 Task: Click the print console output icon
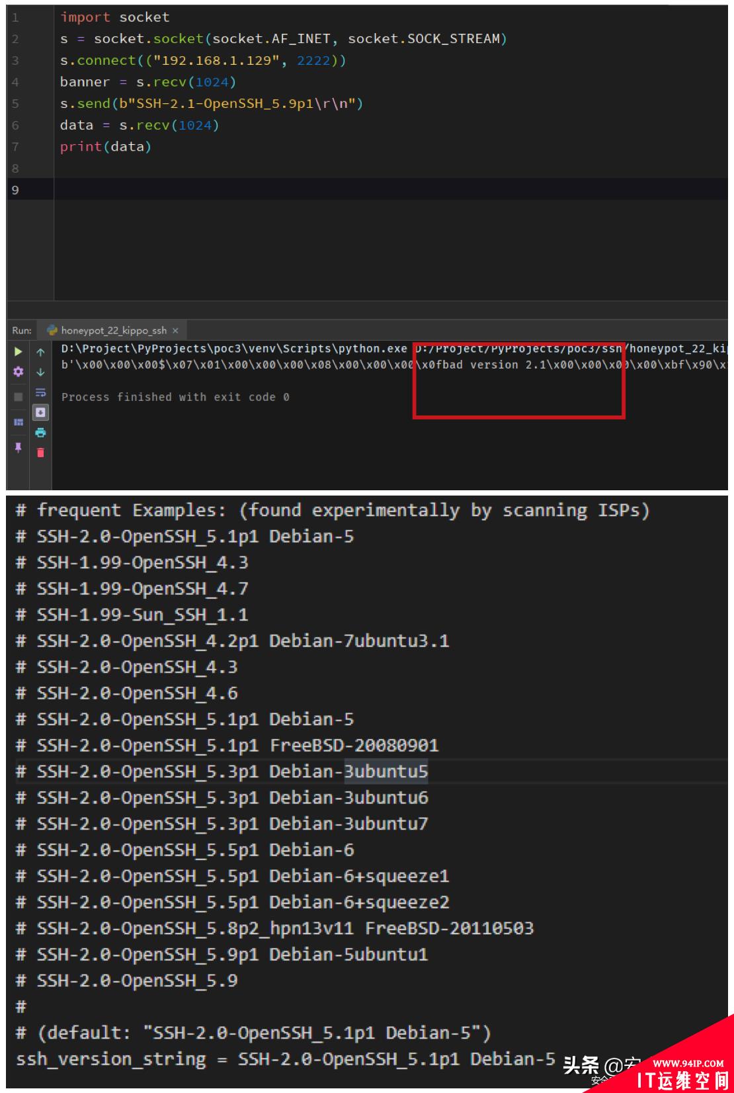pos(40,433)
